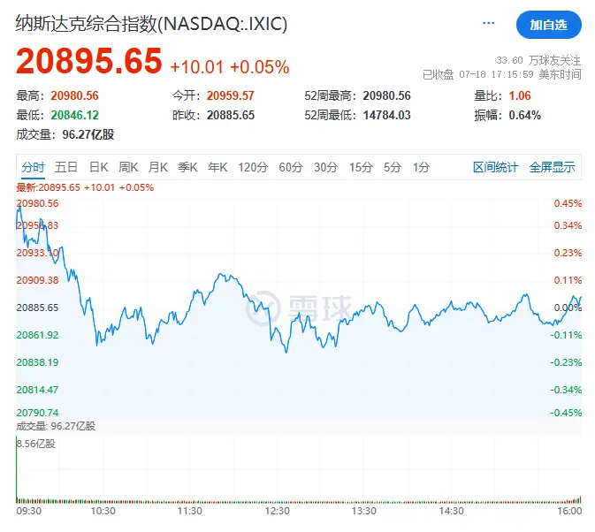Click the -0.34% right-axis label

[566, 390]
